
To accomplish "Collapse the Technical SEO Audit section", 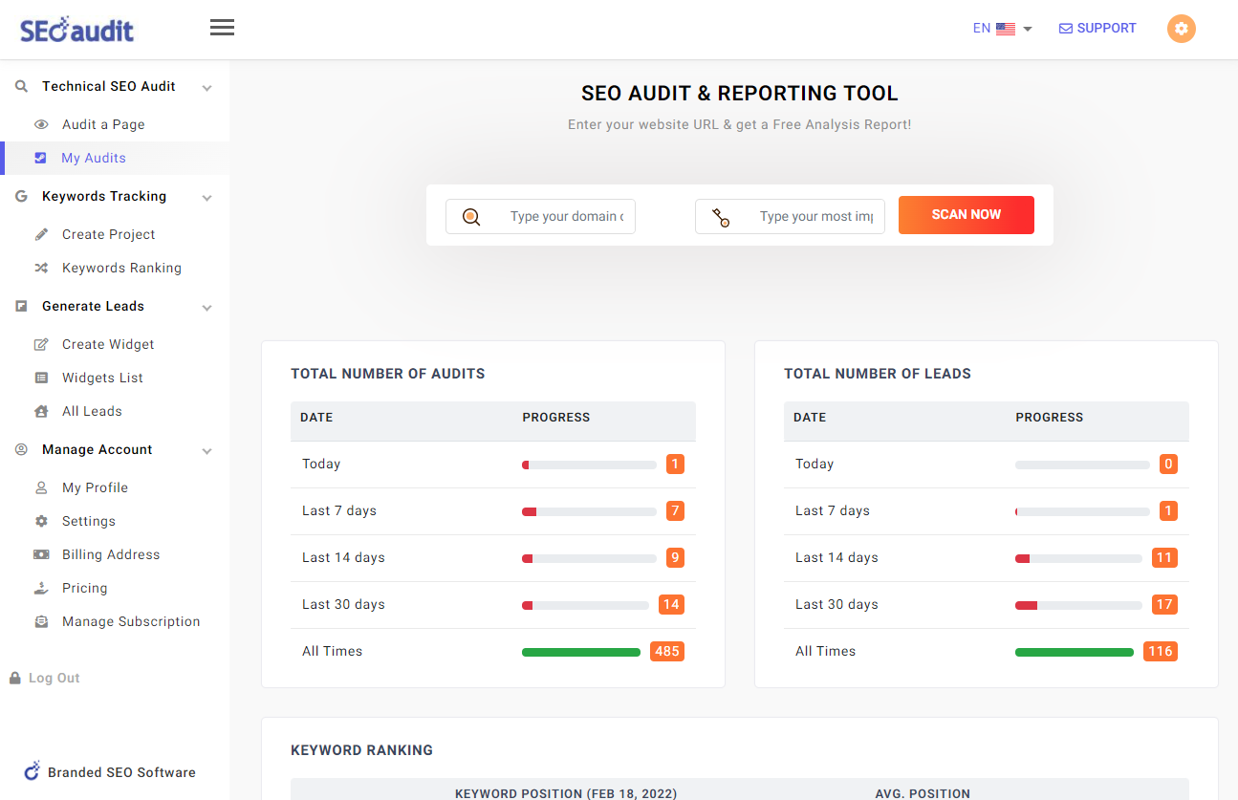I will pos(206,86).
